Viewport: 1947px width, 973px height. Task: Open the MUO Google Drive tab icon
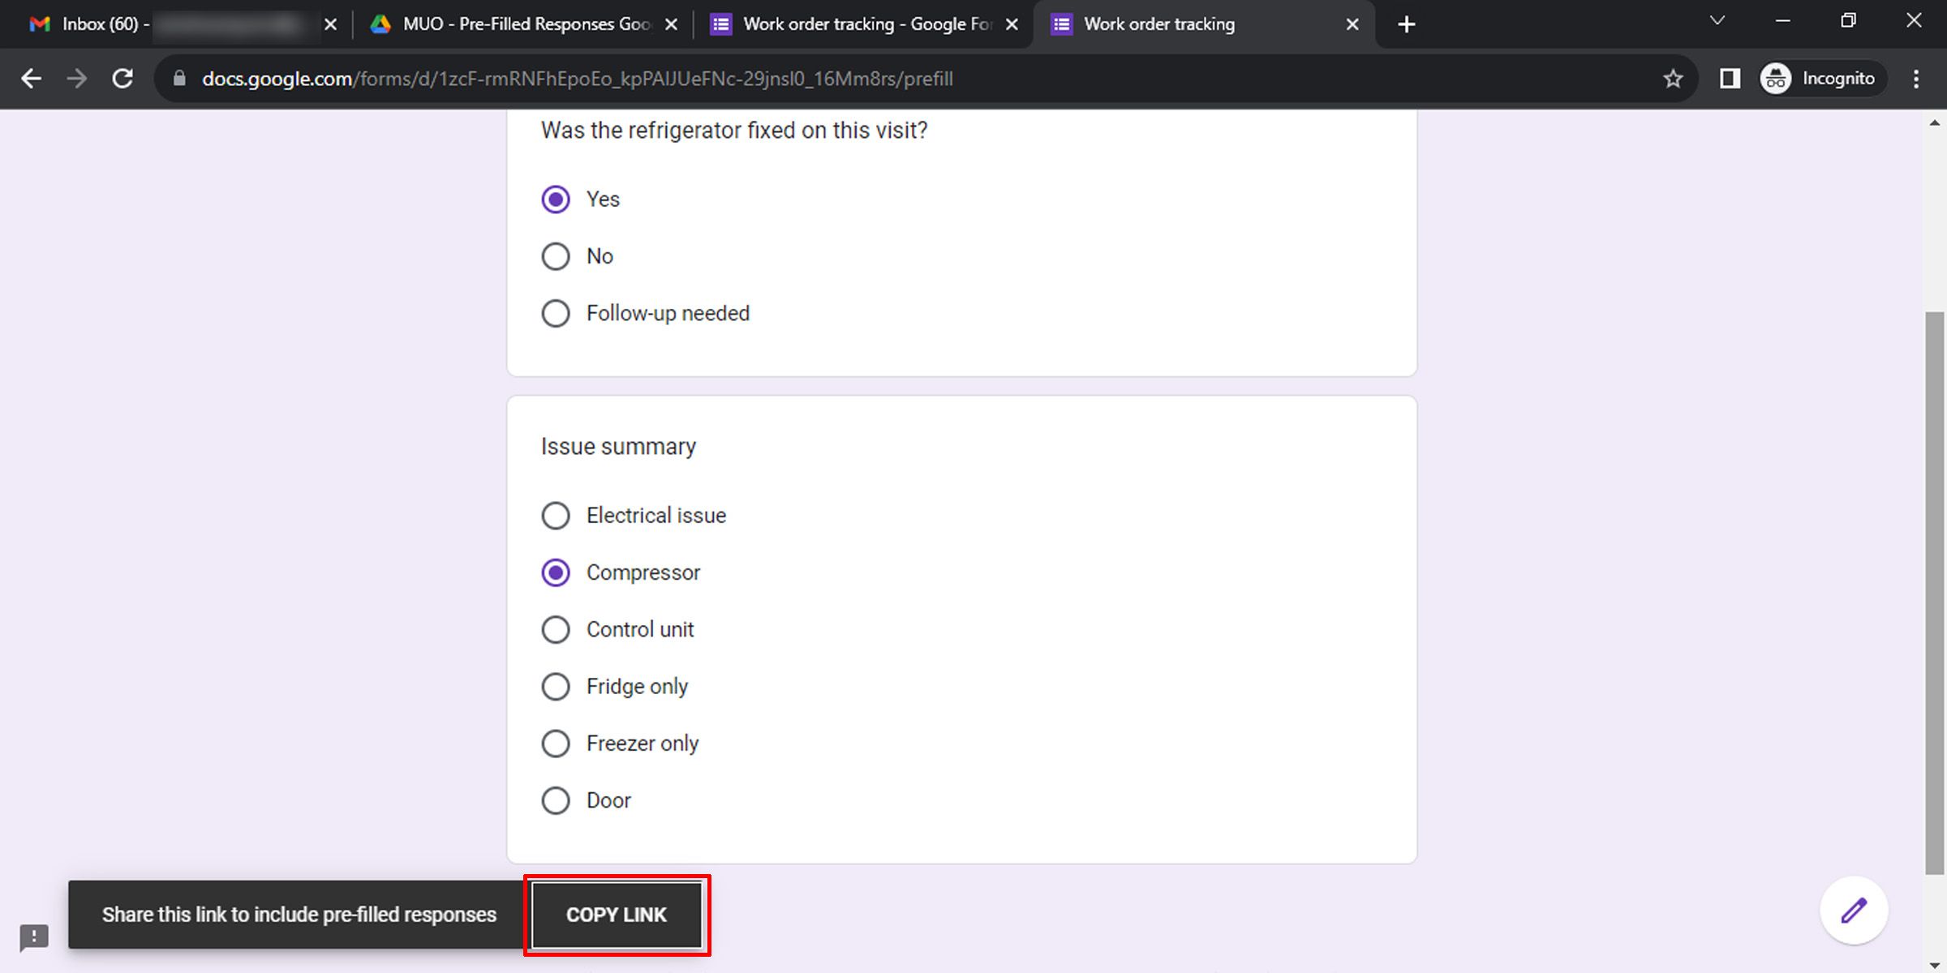[381, 24]
